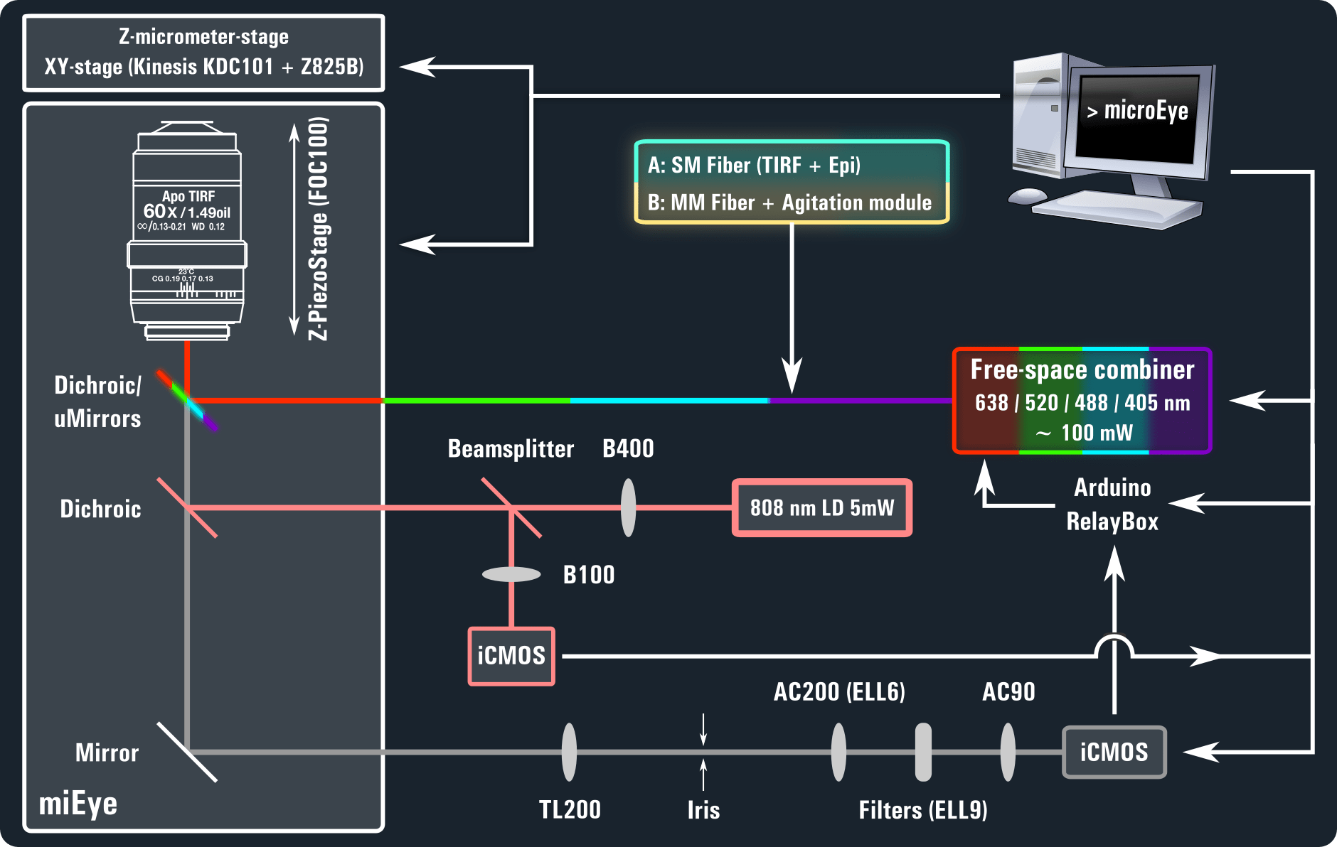Viewport: 1337px width, 847px height.
Task: Click the cyan segment of the laser beam
Action: coord(669,401)
